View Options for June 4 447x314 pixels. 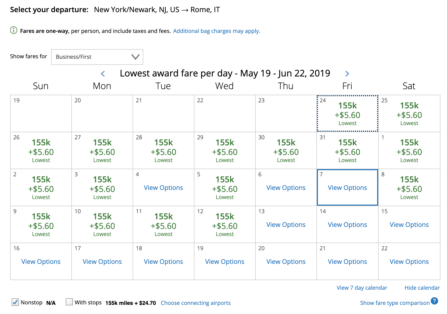[163, 188]
